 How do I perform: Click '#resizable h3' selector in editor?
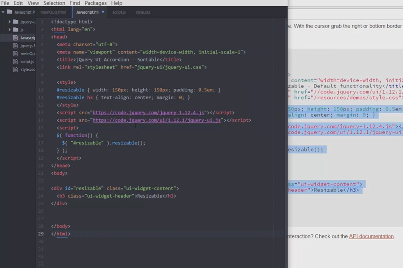click(75, 97)
